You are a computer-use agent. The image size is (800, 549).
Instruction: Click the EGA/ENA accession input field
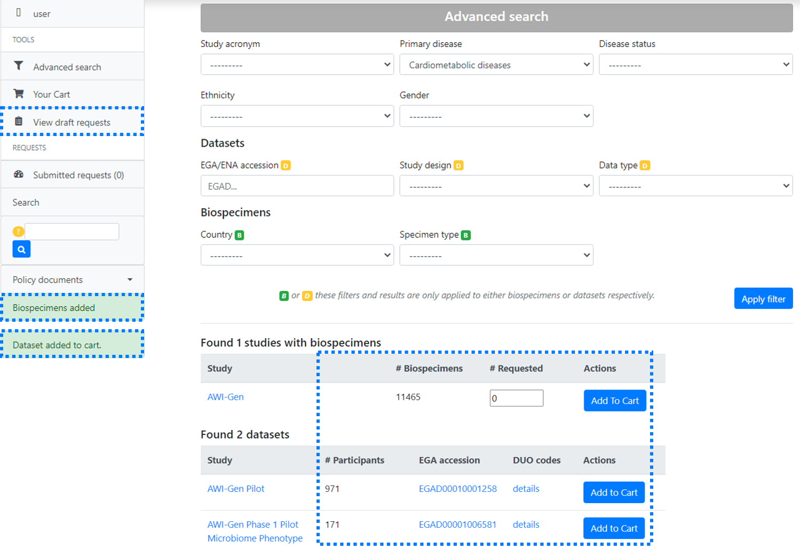tap(297, 186)
